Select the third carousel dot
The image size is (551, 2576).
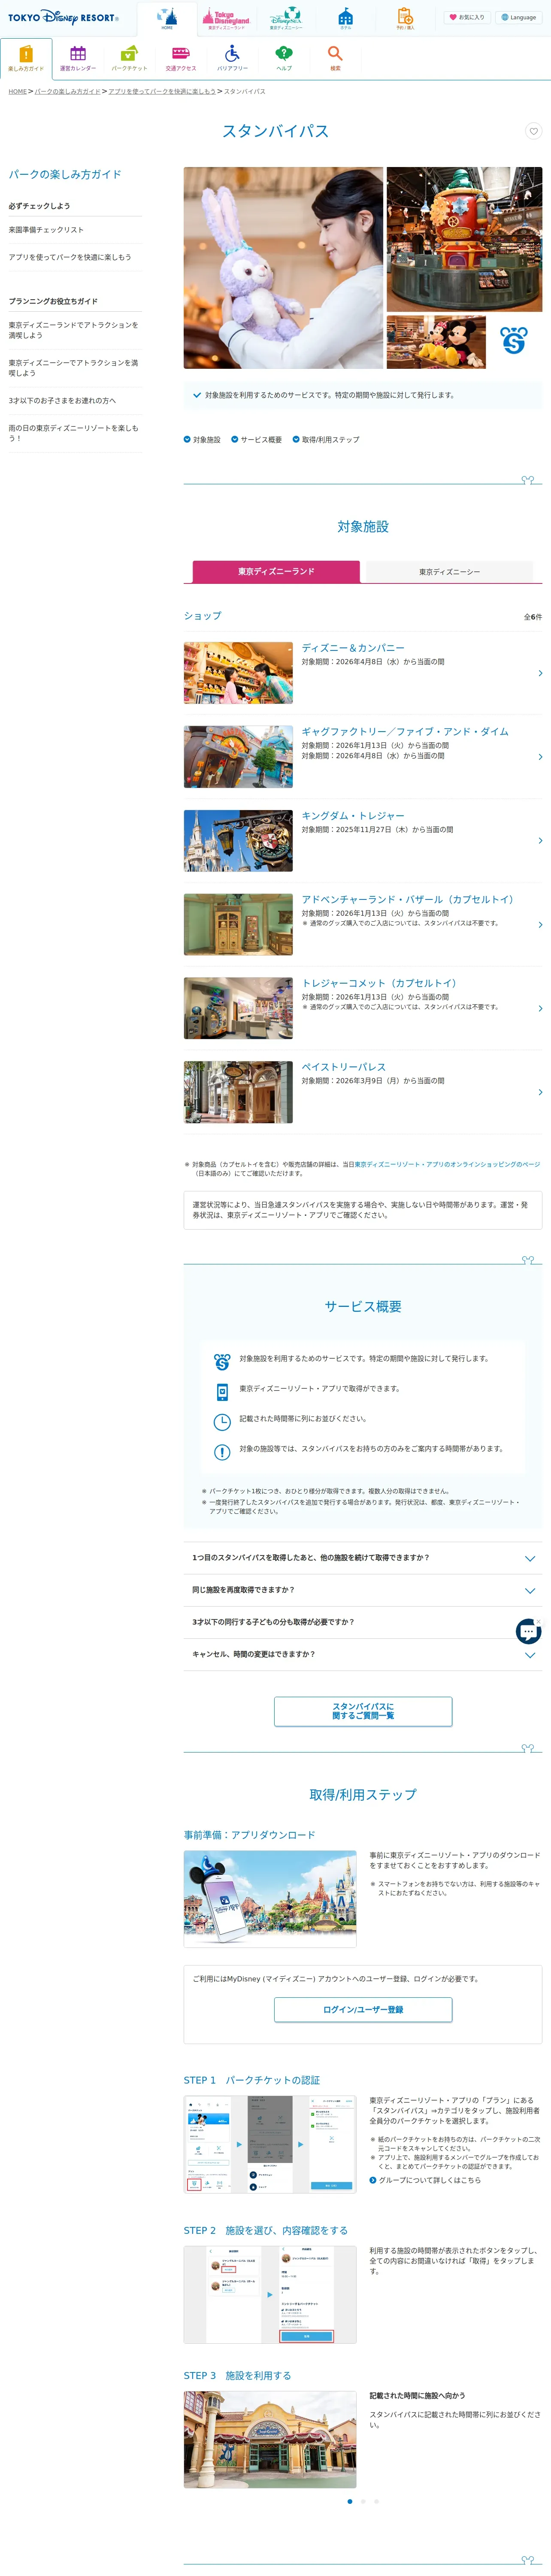click(x=376, y=2501)
